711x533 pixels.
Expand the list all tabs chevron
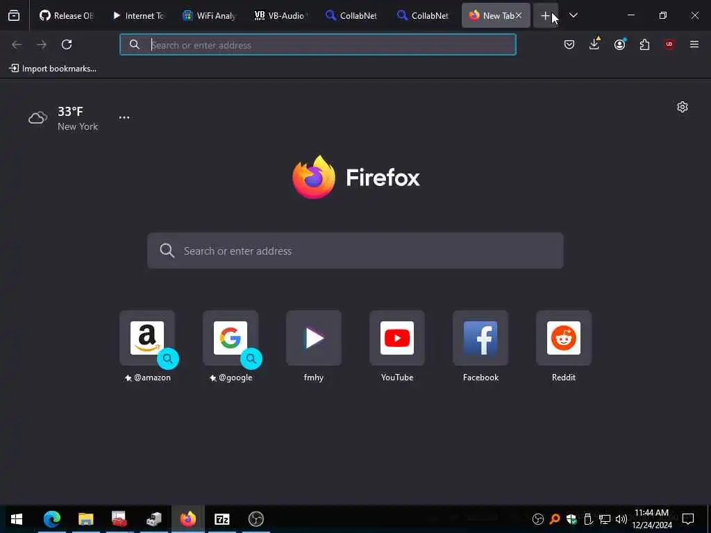tap(573, 15)
